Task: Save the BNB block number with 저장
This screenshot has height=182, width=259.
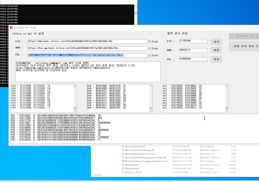Action: [x=217, y=50]
